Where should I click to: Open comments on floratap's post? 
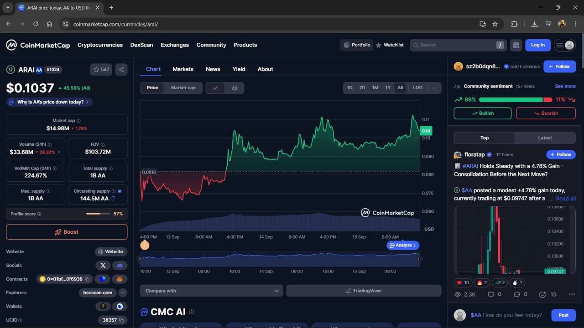tap(495, 295)
